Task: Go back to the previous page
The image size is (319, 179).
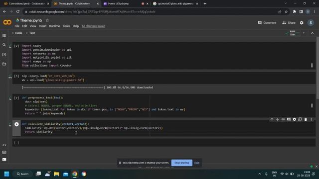Action: click(x=4, y=12)
